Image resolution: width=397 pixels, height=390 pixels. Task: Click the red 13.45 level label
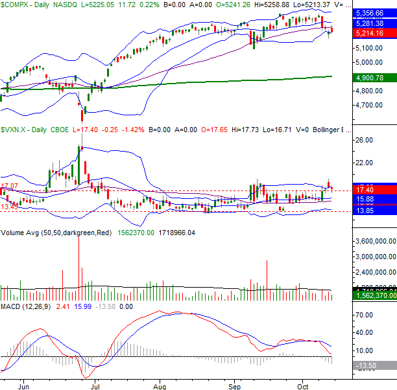tap(9, 207)
